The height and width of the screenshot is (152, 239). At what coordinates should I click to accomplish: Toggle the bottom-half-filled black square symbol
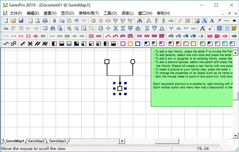62,44
